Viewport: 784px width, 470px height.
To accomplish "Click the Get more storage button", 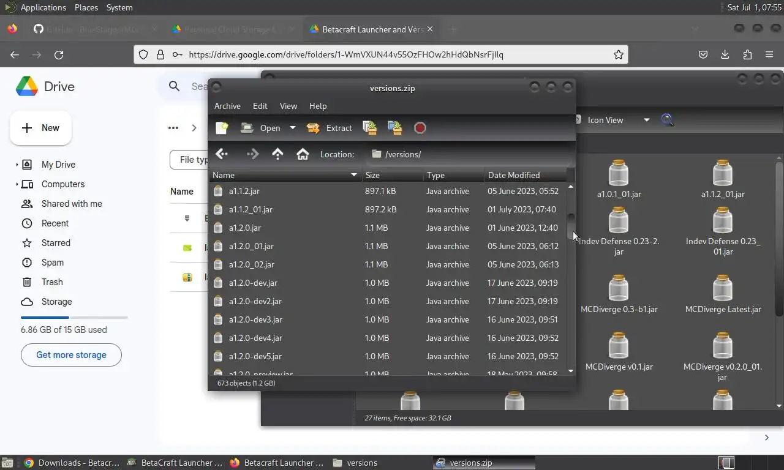I will pos(71,355).
